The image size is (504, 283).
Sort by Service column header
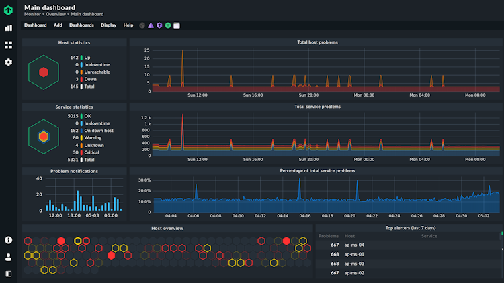[x=429, y=236]
